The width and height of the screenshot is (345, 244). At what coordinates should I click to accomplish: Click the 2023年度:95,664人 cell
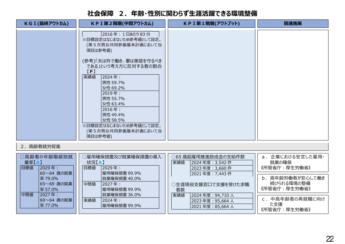(x=221, y=201)
